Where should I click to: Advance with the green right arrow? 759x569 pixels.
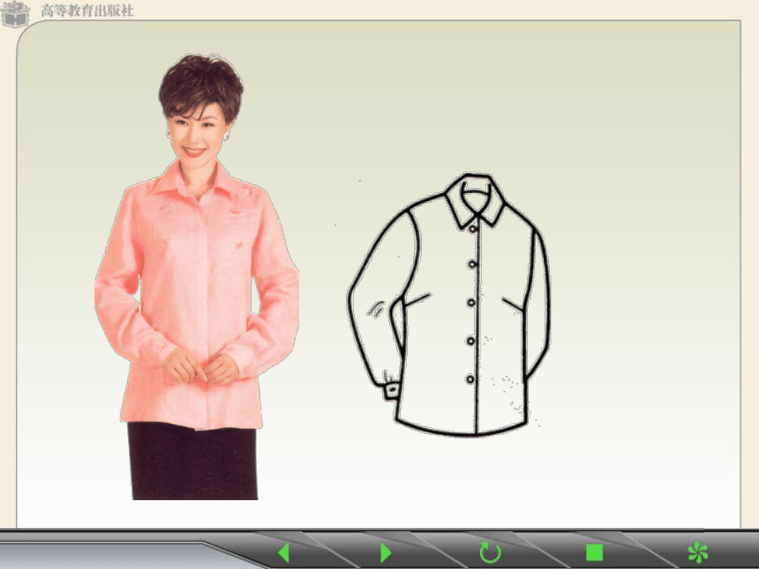[x=386, y=552]
